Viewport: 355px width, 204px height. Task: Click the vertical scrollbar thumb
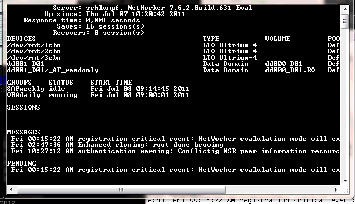click(345, 21)
